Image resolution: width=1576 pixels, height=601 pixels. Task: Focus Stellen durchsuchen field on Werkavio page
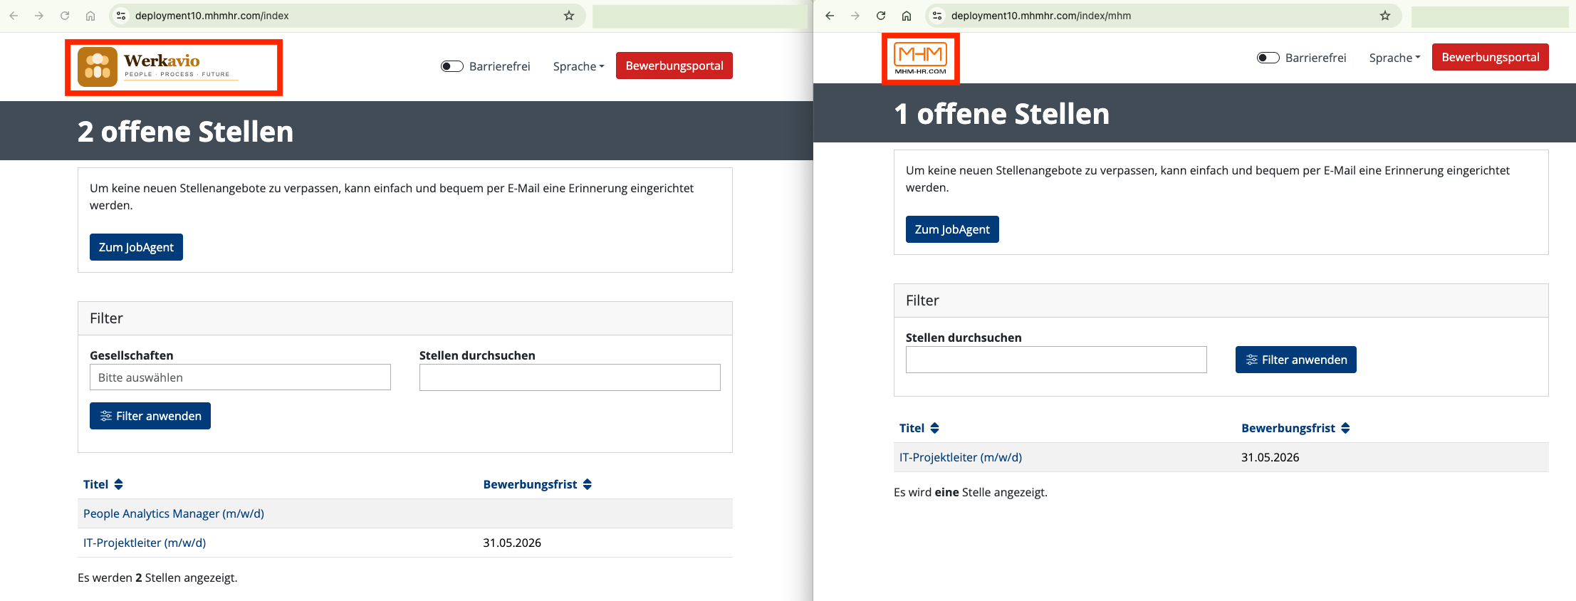pyautogui.click(x=570, y=377)
